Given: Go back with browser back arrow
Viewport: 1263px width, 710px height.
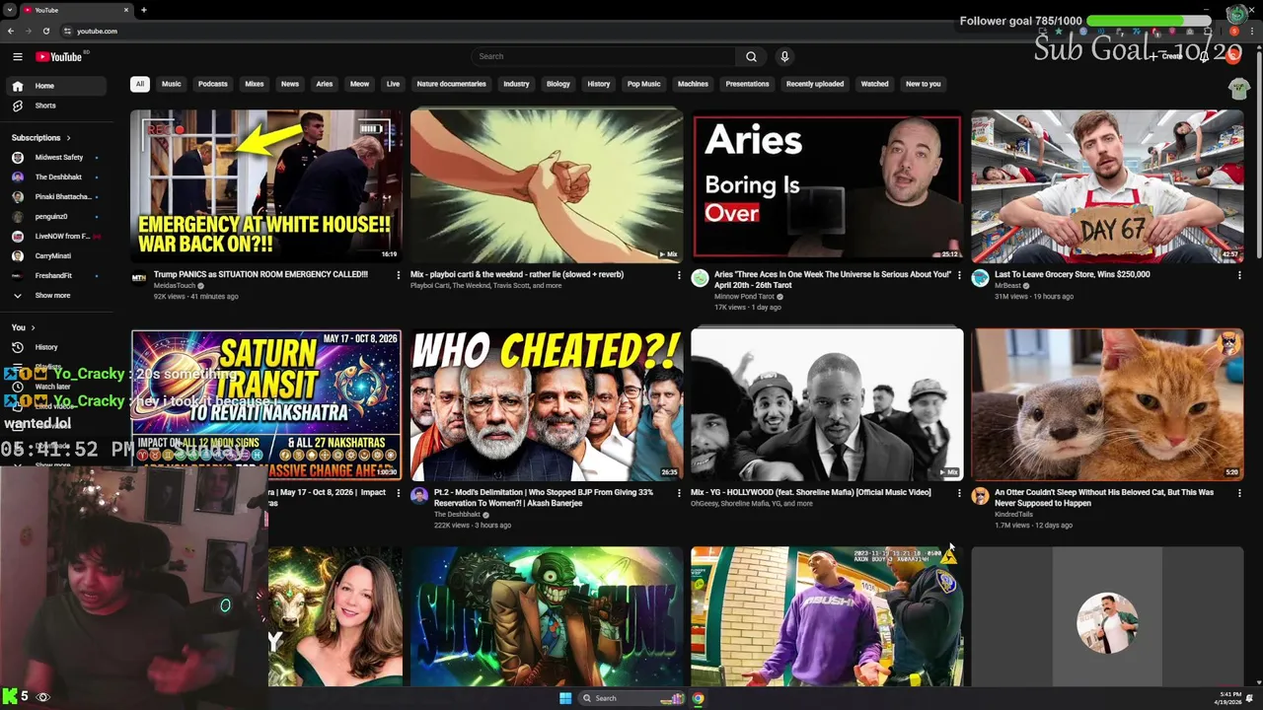Looking at the screenshot, I should click(x=11, y=31).
